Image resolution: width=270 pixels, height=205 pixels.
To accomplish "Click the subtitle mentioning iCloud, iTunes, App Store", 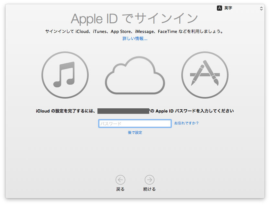I will (x=134, y=31).
